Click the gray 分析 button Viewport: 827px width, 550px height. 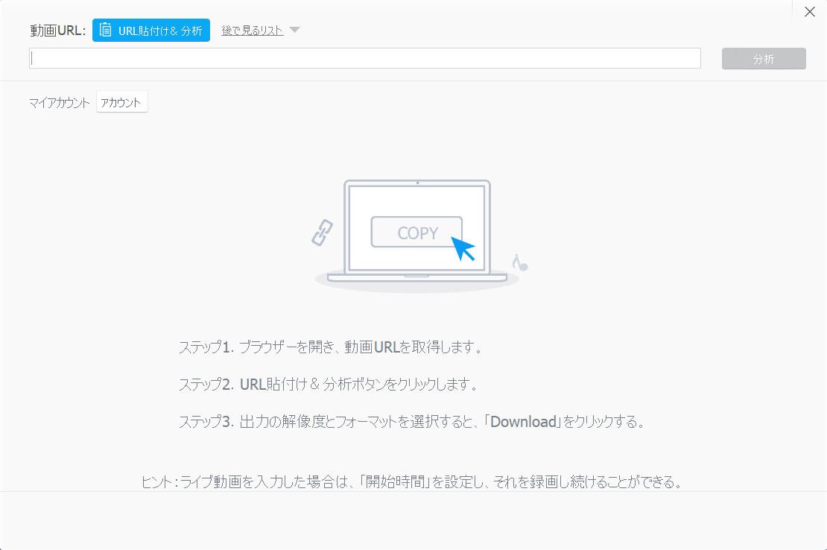point(763,59)
